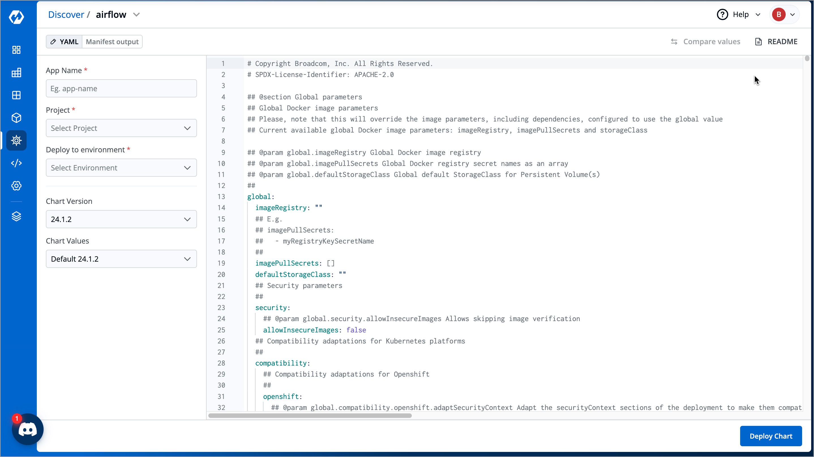The height and width of the screenshot is (457, 814).
Task: Click the company logo at top left
Action: pos(16,17)
